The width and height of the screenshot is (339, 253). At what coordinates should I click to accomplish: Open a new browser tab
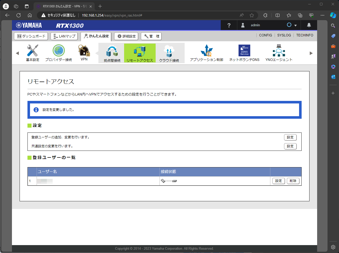click(100, 6)
